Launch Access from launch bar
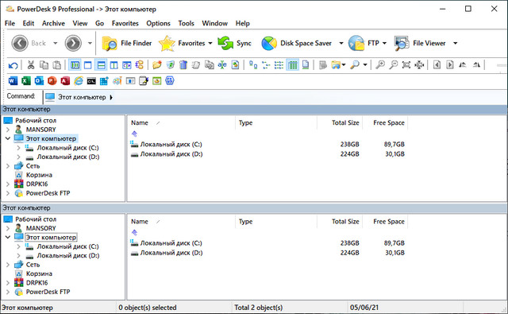The height and width of the screenshot is (314, 508). (x=65, y=81)
